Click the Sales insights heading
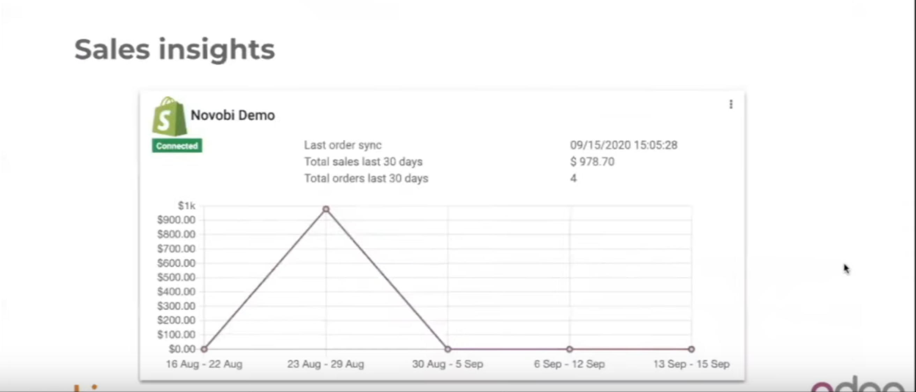Viewport: 916px width, 392px height. [x=174, y=50]
